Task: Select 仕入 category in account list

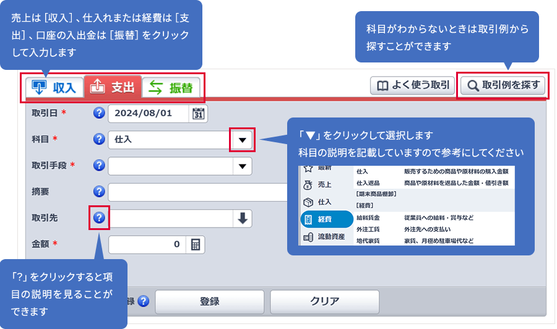Action: [326, 202]
